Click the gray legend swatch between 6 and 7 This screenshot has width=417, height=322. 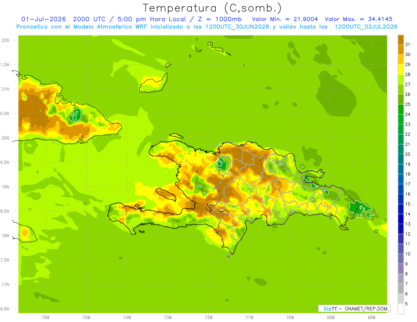[401, 289]
